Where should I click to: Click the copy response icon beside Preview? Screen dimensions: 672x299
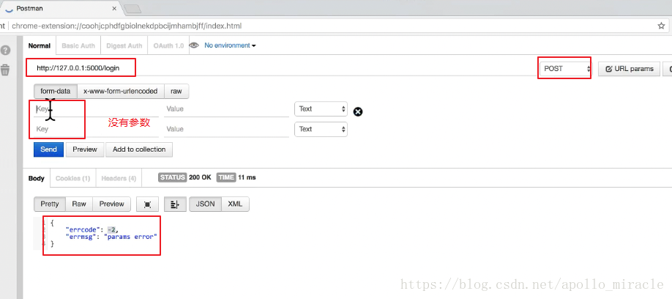click(147, 204)
